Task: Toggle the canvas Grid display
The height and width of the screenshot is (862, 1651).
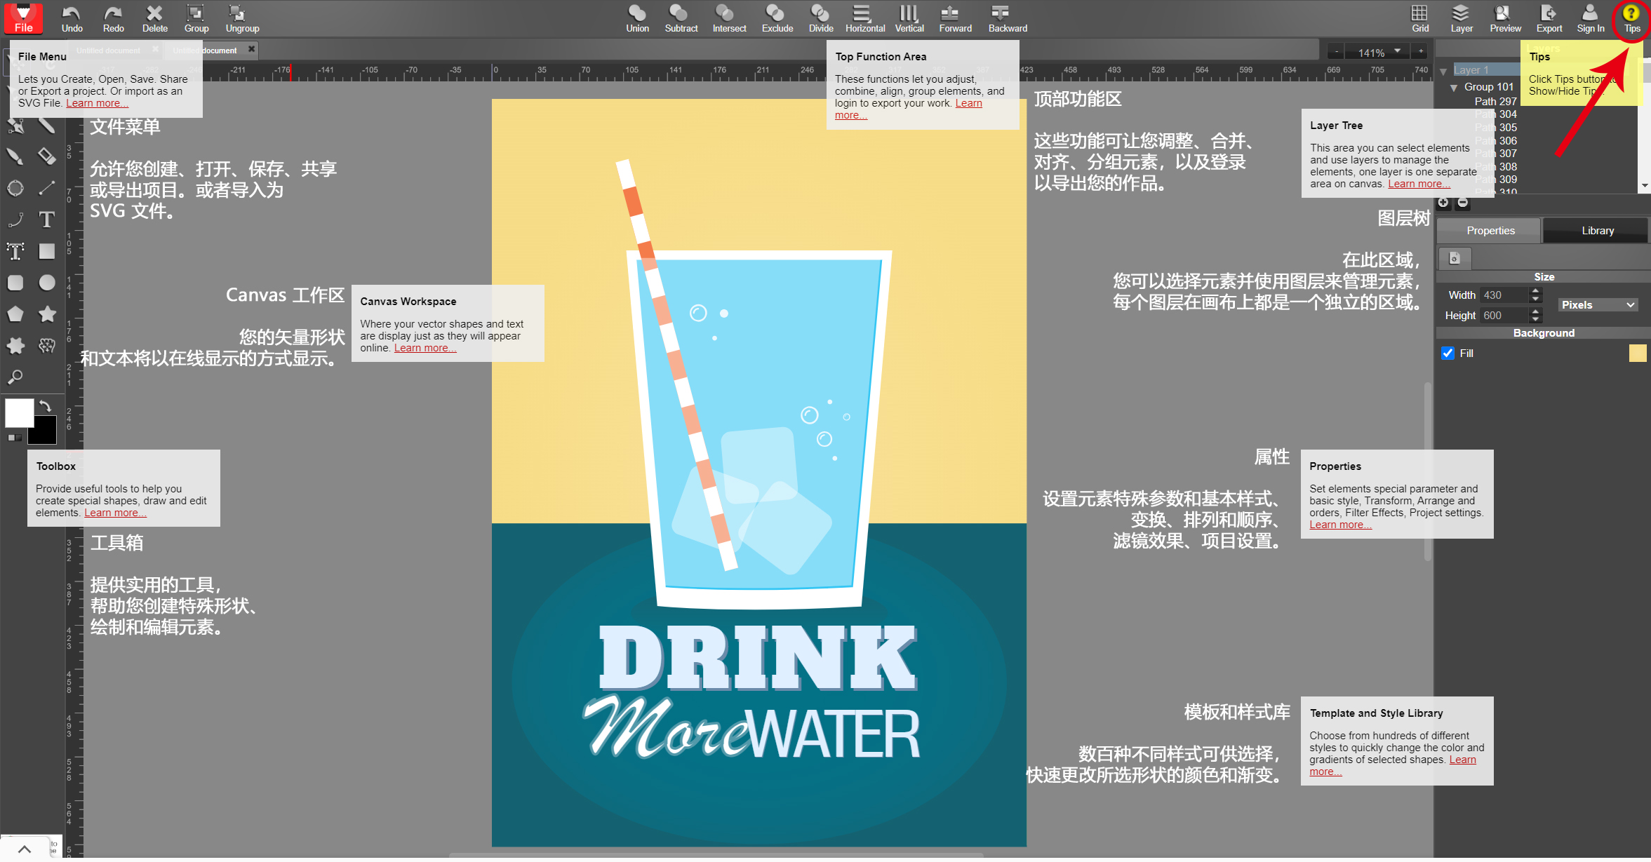Action: (x=1419, y=18)
